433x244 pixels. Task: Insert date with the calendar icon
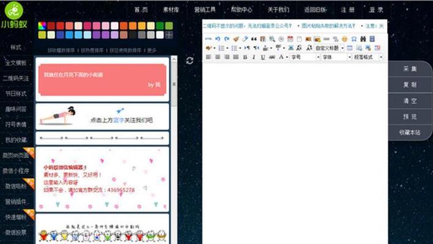point(290,39)
